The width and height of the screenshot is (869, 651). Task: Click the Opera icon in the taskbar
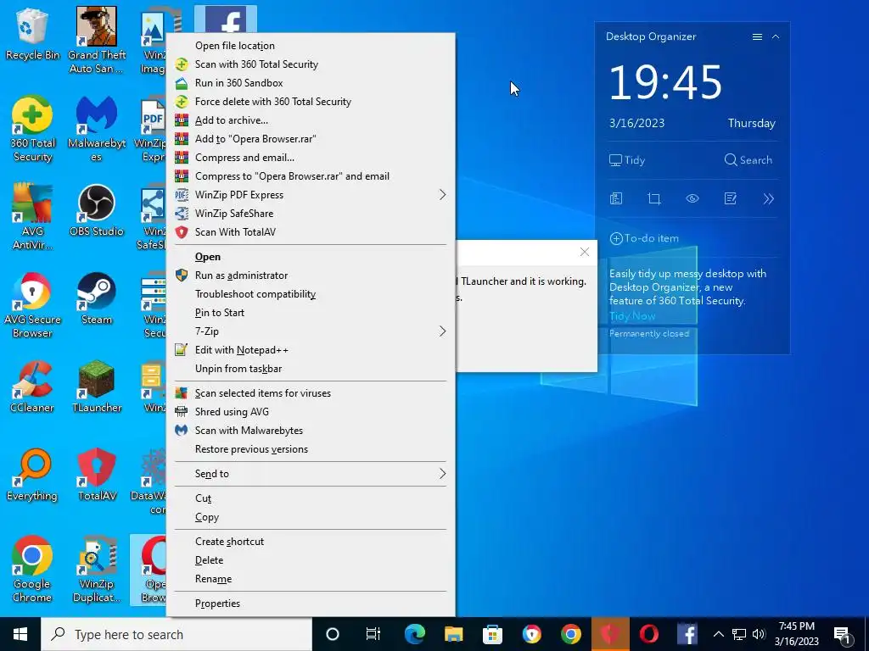pyautogui.click(x=649, y=634)
